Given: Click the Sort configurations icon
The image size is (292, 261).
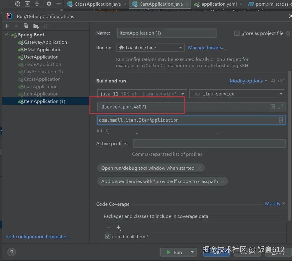Looking at the screenshot, I should pos(45,26).
